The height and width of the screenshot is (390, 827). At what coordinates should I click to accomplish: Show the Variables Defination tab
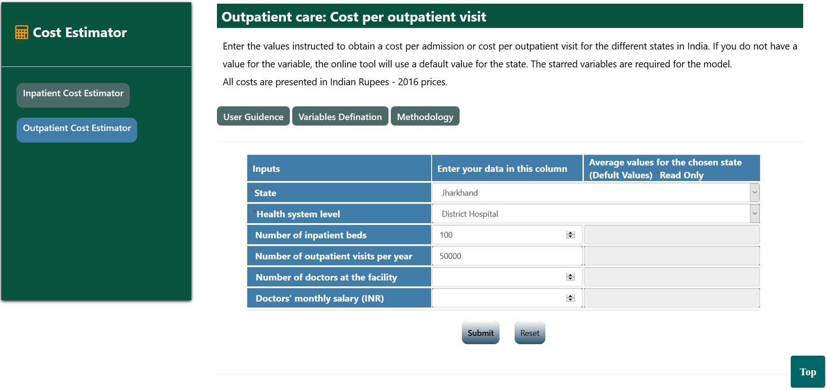pyautogui.click(x=340, y=116)
